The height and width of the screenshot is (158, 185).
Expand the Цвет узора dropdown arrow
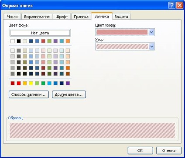tap(151, 32)
